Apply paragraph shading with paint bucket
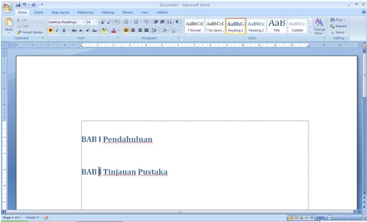 click(x=164, y=30)
